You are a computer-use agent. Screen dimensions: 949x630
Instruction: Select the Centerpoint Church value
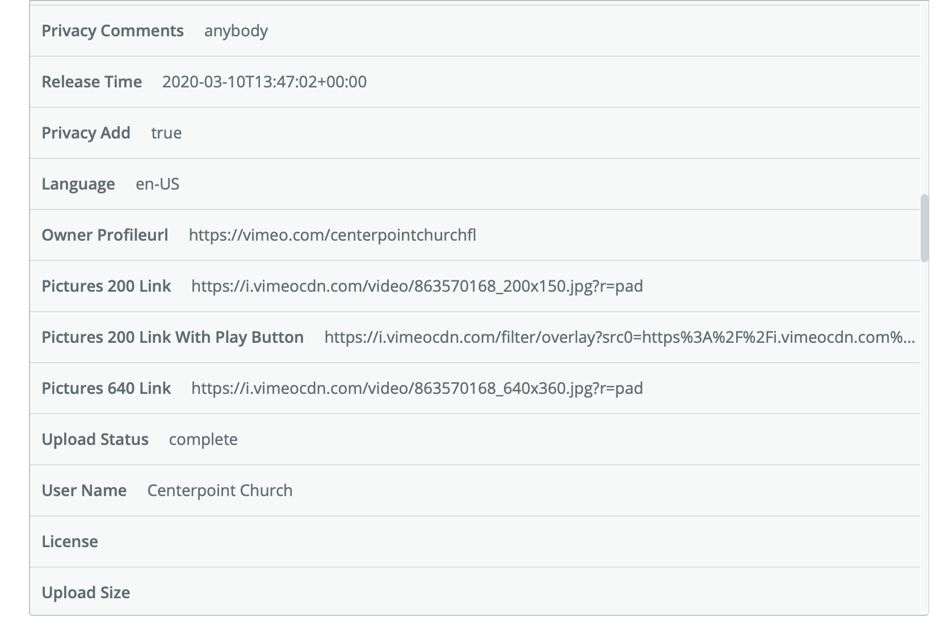pos(220,490)
